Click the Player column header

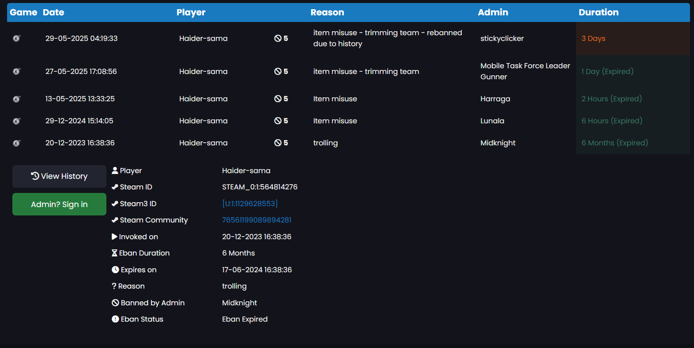191,12
